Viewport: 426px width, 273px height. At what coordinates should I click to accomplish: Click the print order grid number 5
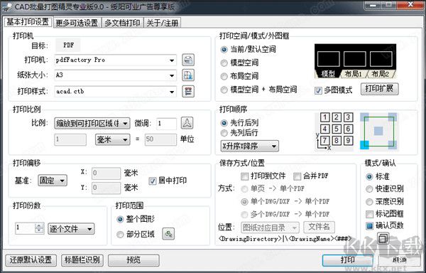point(337,129)
